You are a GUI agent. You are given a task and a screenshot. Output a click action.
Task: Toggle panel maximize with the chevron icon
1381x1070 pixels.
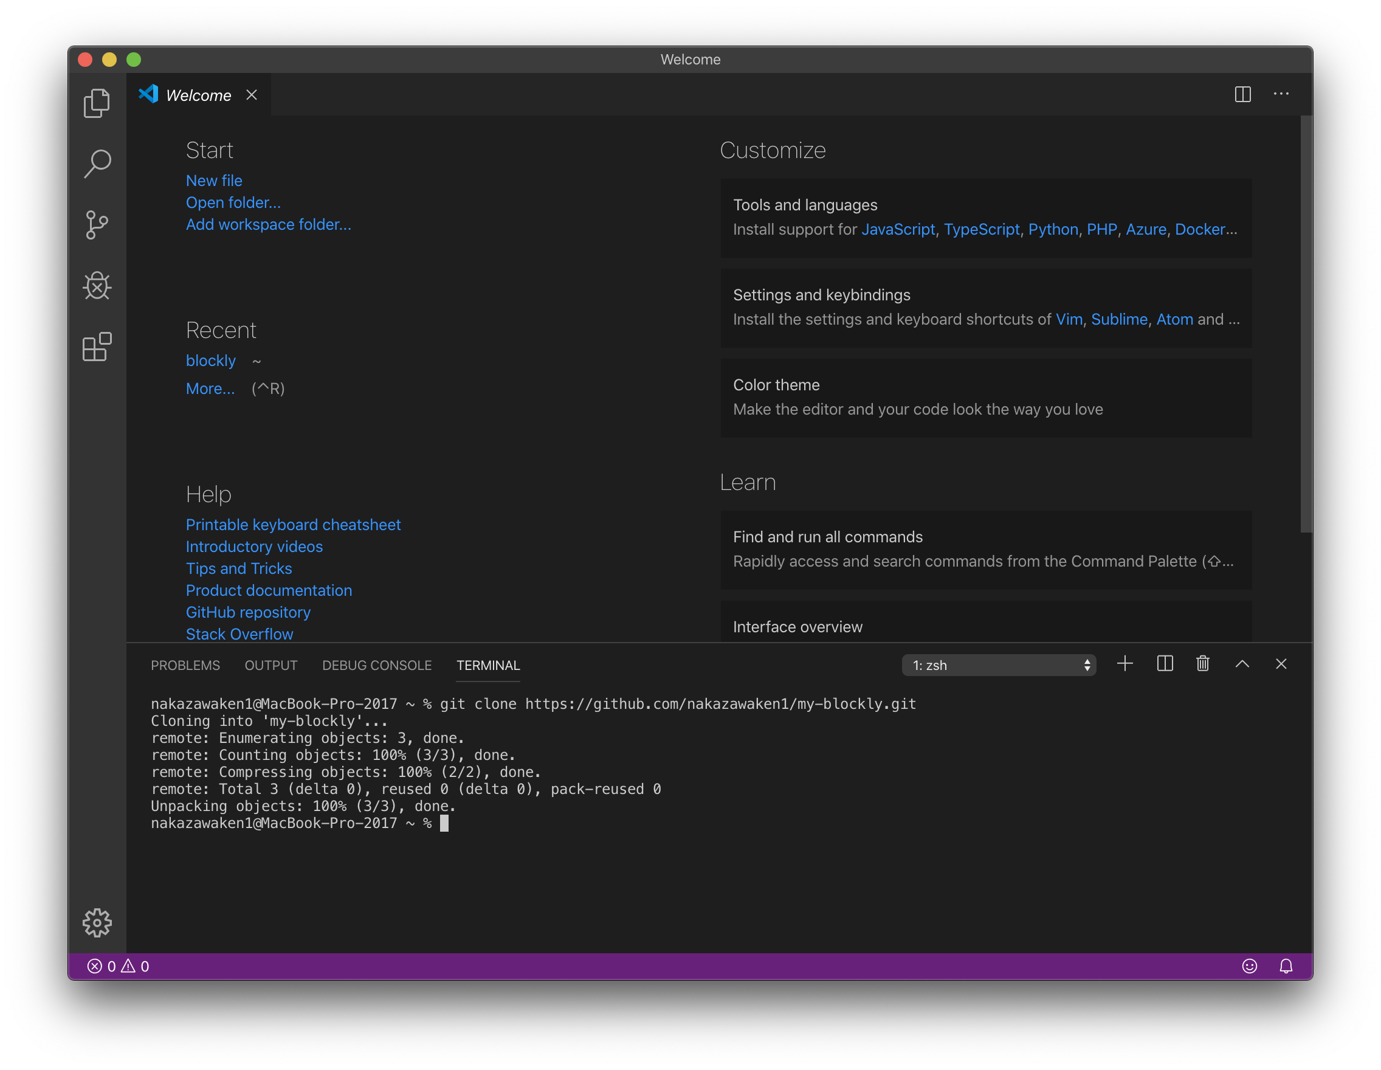(1242, 664)
